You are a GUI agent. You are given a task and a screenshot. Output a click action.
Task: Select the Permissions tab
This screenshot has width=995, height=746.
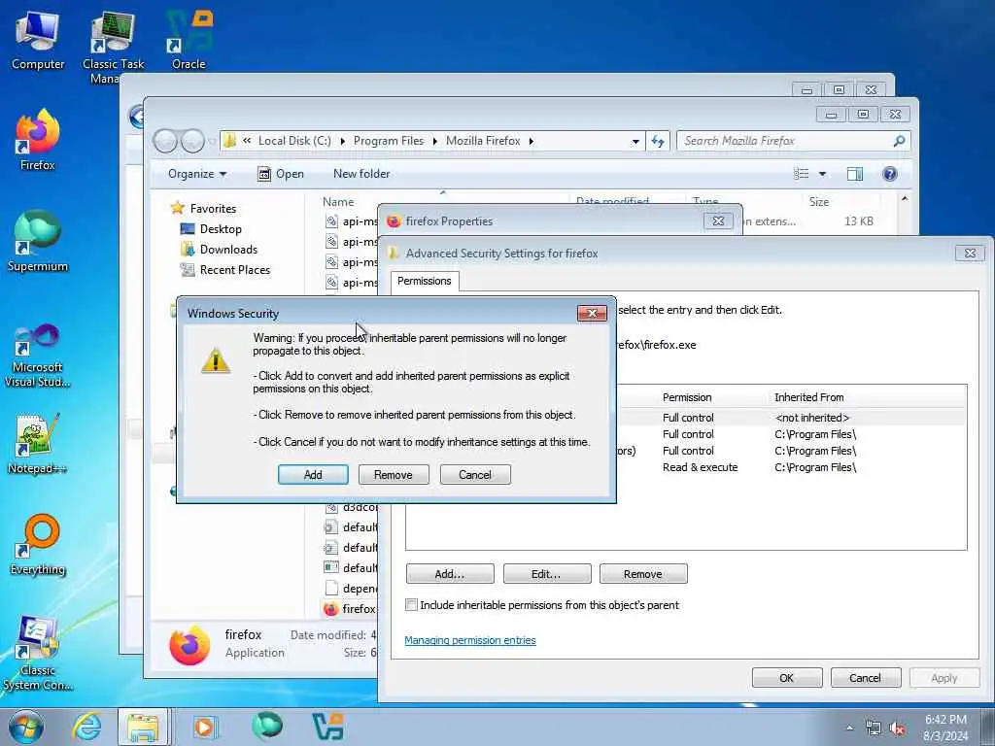[x=425, y=281]
